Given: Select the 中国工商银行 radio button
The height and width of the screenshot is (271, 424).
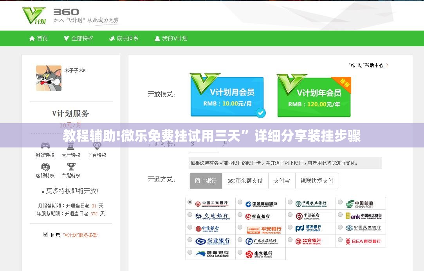Looking at the screenshot, I should point(190,202).
